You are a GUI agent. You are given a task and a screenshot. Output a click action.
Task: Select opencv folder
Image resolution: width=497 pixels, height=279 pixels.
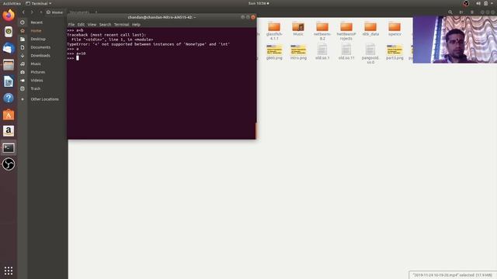click(394, 29)
